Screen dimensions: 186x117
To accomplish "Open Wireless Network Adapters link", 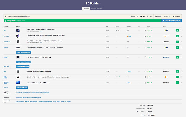I will pos(42,93).
